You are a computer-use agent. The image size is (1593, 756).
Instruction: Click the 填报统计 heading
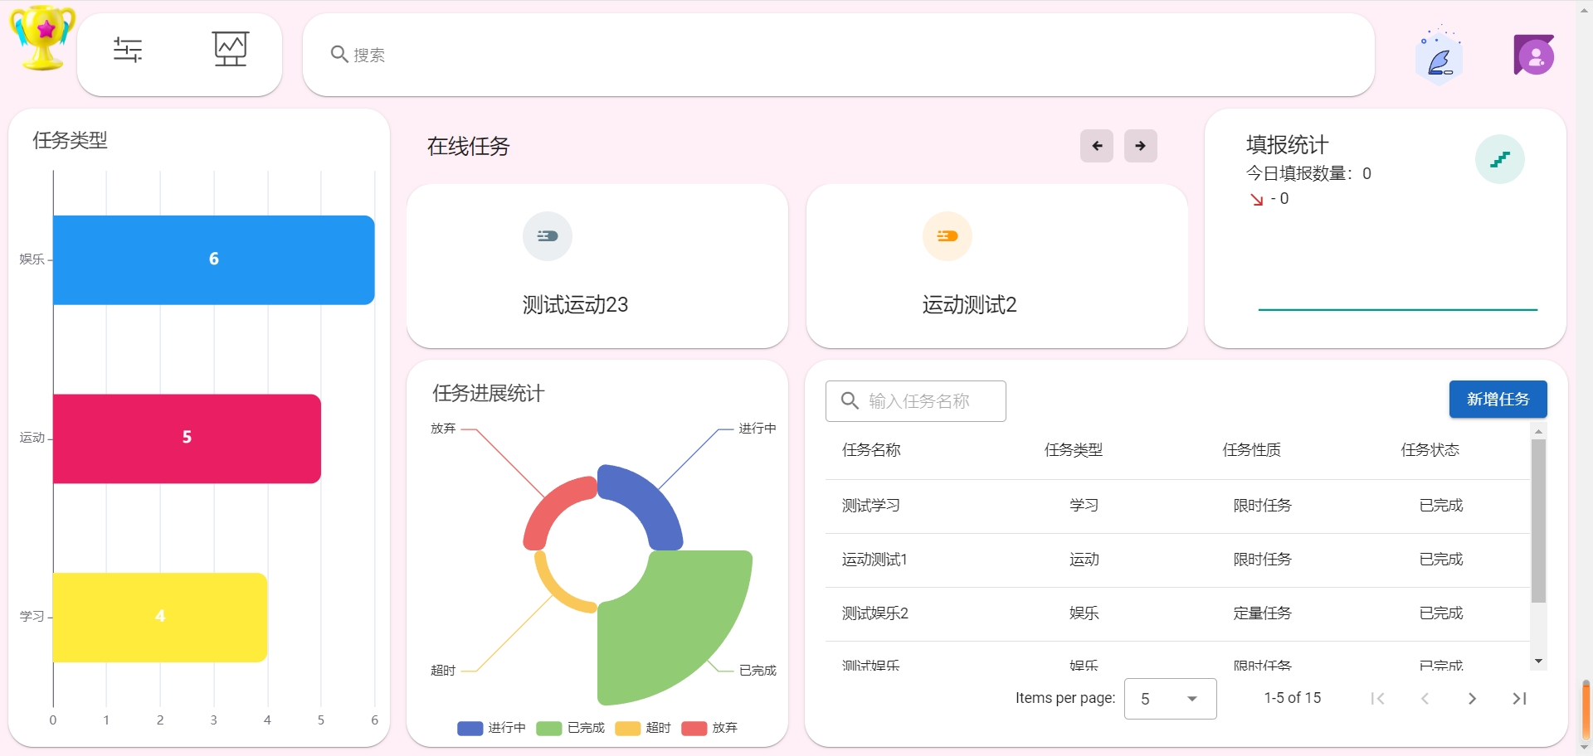coord(1288,145)
